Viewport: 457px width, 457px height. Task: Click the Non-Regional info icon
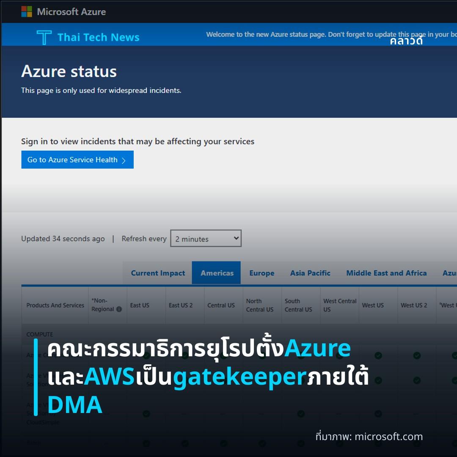click(x=119, y=309)
